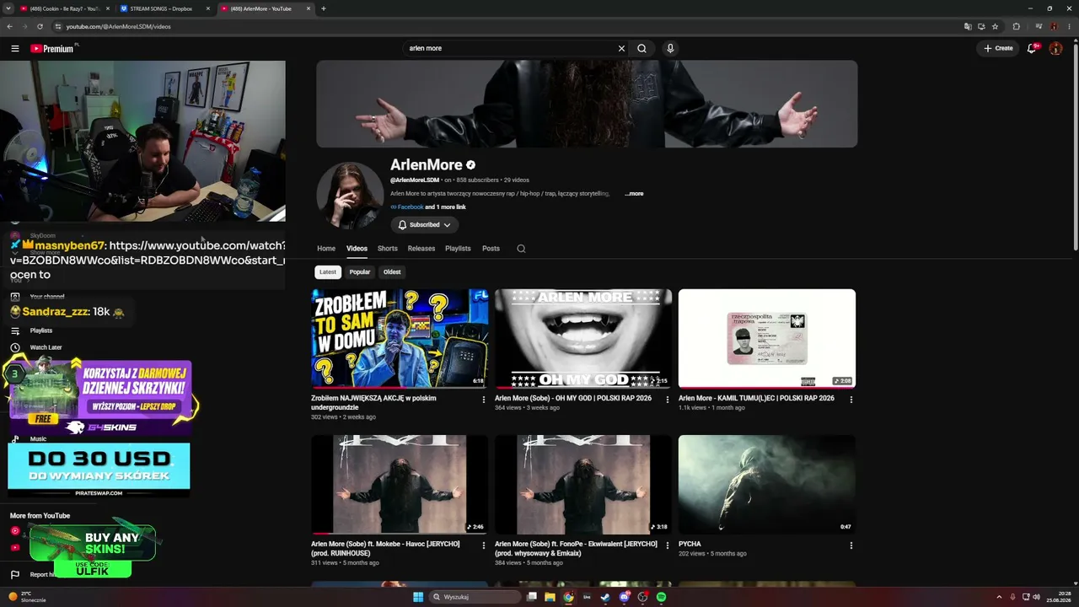Open options menu for 'Havoc [JERYCHO]' video
This screenshot has width=1079, height=607.
coord(484,545)
